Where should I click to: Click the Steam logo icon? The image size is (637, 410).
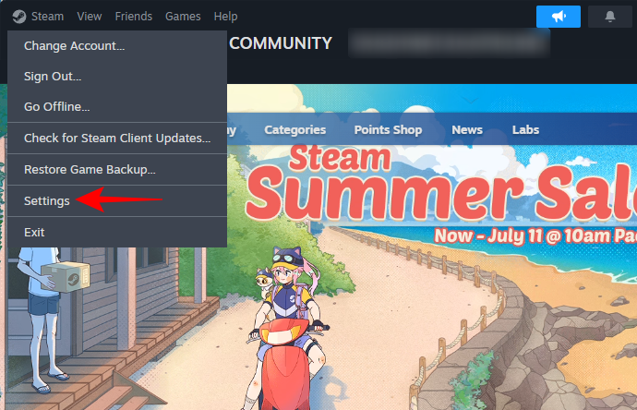pos(18,17)
